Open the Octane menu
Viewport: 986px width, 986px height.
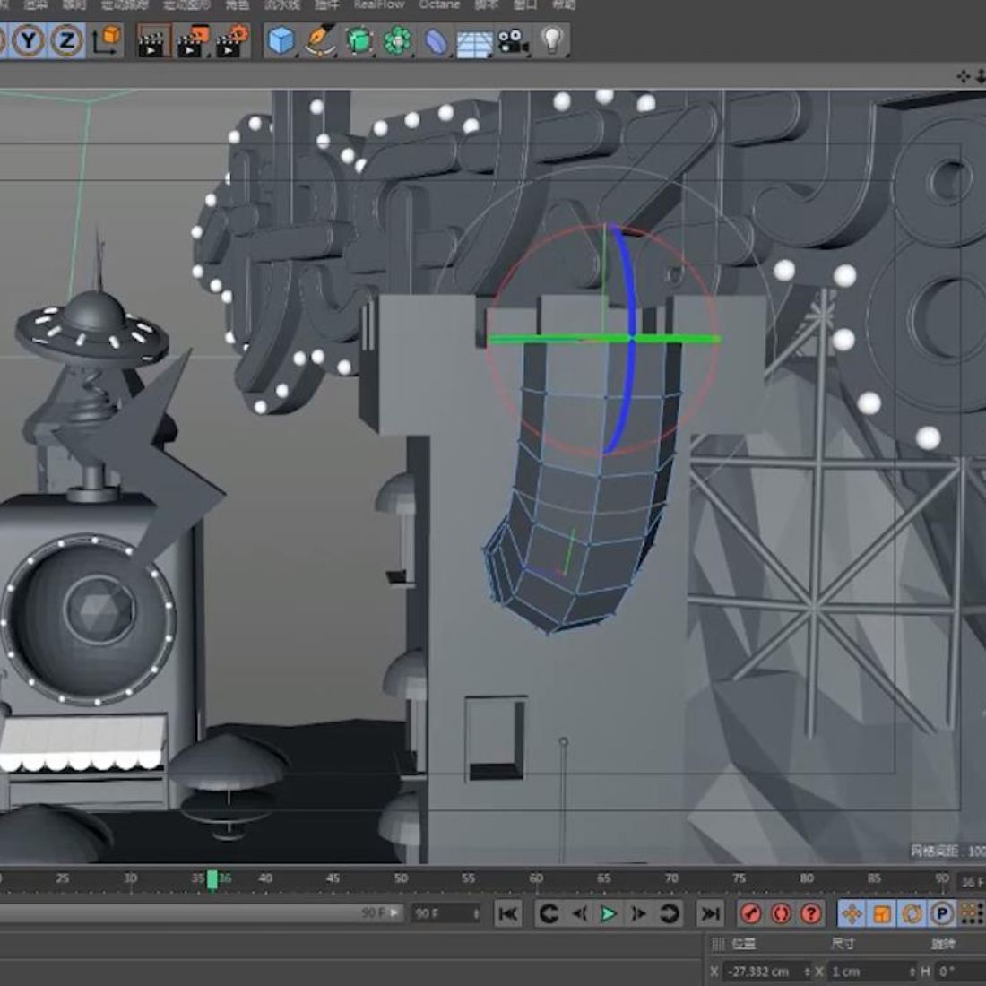click(x=439, y=4)
